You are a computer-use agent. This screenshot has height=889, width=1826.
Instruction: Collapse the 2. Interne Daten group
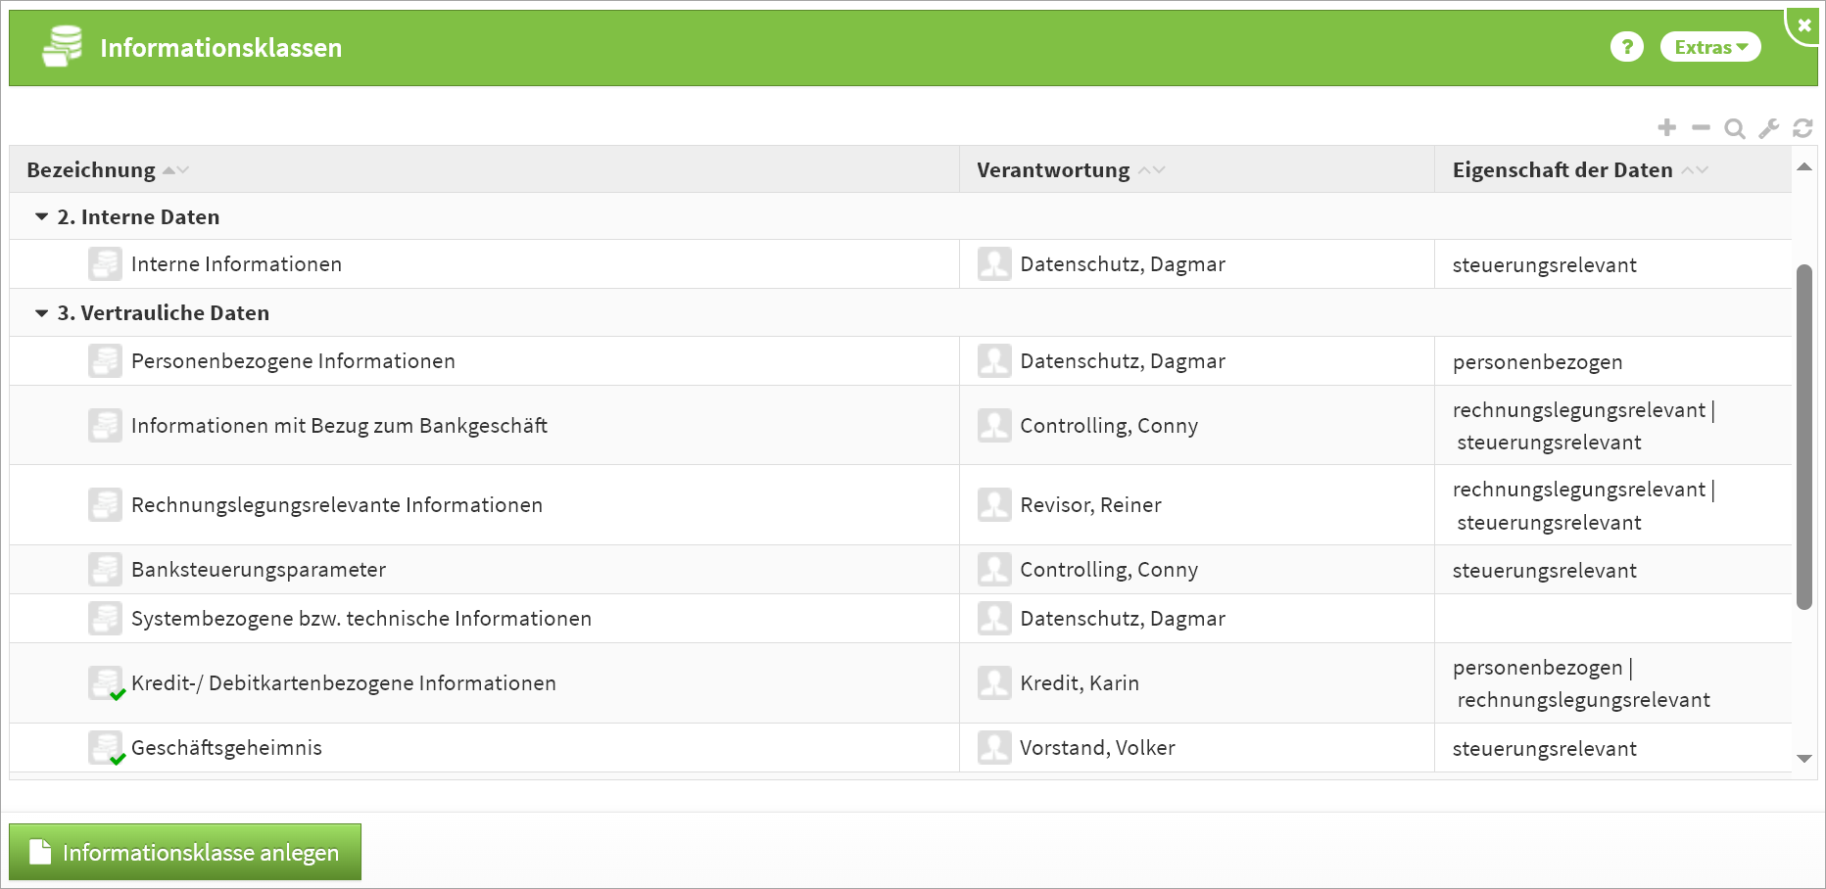[x=41, y=217]
